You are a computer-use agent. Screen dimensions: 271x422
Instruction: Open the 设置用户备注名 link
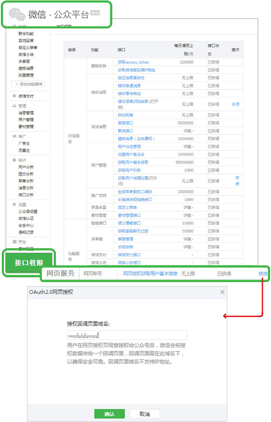131,154
